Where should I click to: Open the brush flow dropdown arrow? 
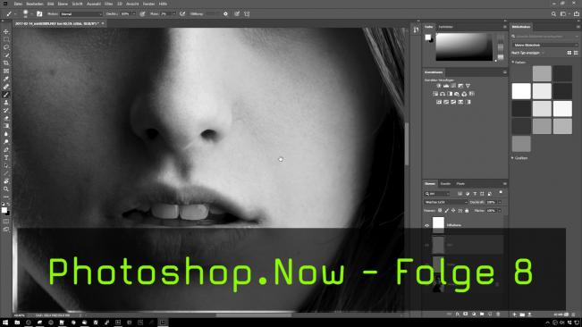pos(173,14)
